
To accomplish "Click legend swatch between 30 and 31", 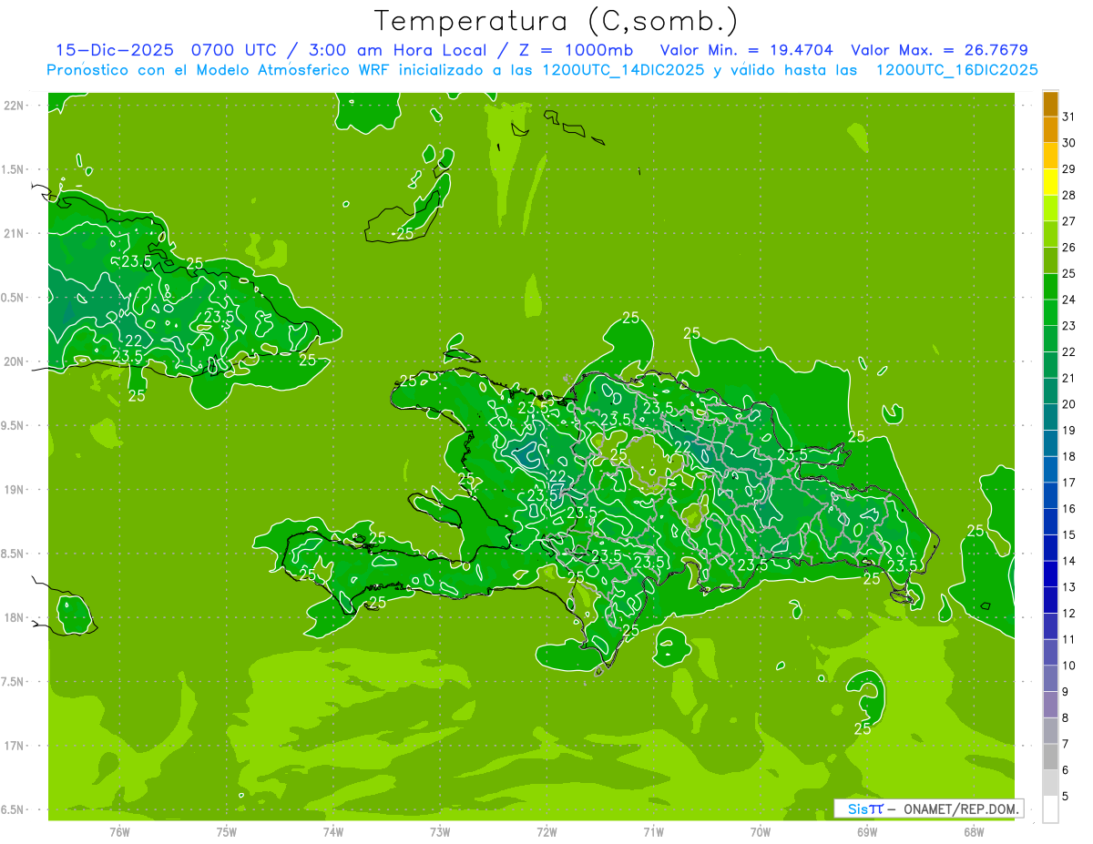I will [x=1050, y=130].
